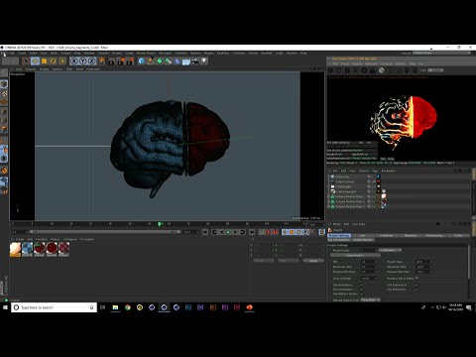This screenshot has height=357, width=476.
Task: Expand the Volume Mesher Brain 2 object
Action: 329,206
